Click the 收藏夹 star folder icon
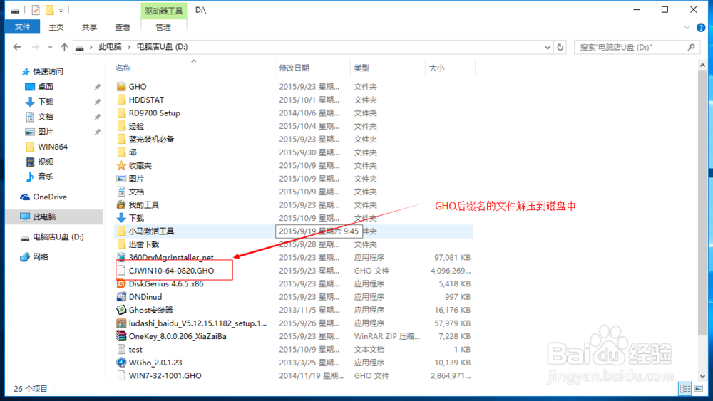713x401 pixels. (121, 165)
